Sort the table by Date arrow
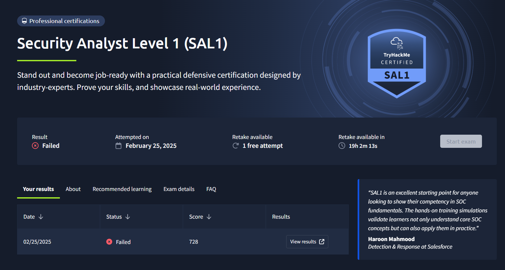Viewport: 505px width, 270px height. coord(41,217)
